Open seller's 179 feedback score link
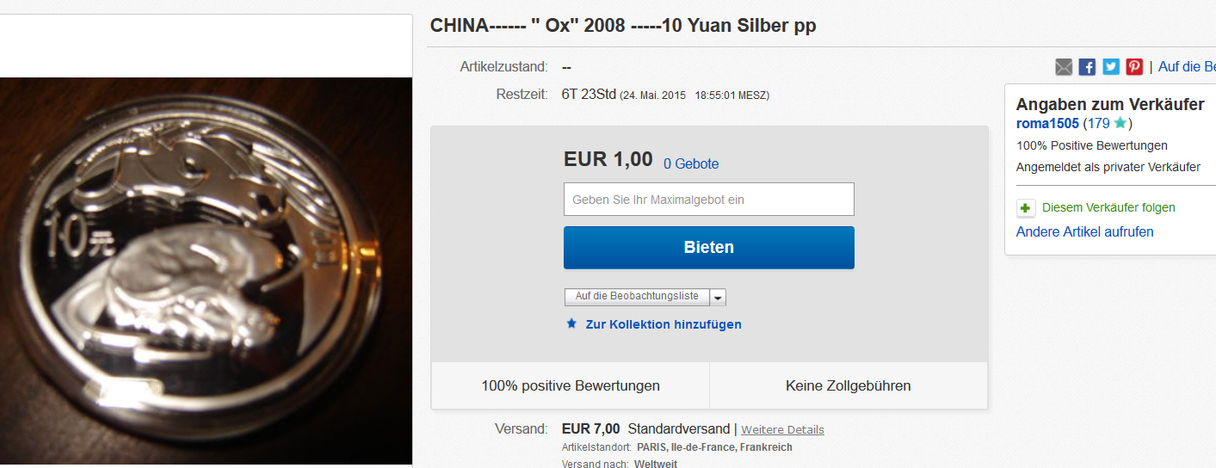This screenshot has width=1216, height=468. click(x=1098, y=123)
